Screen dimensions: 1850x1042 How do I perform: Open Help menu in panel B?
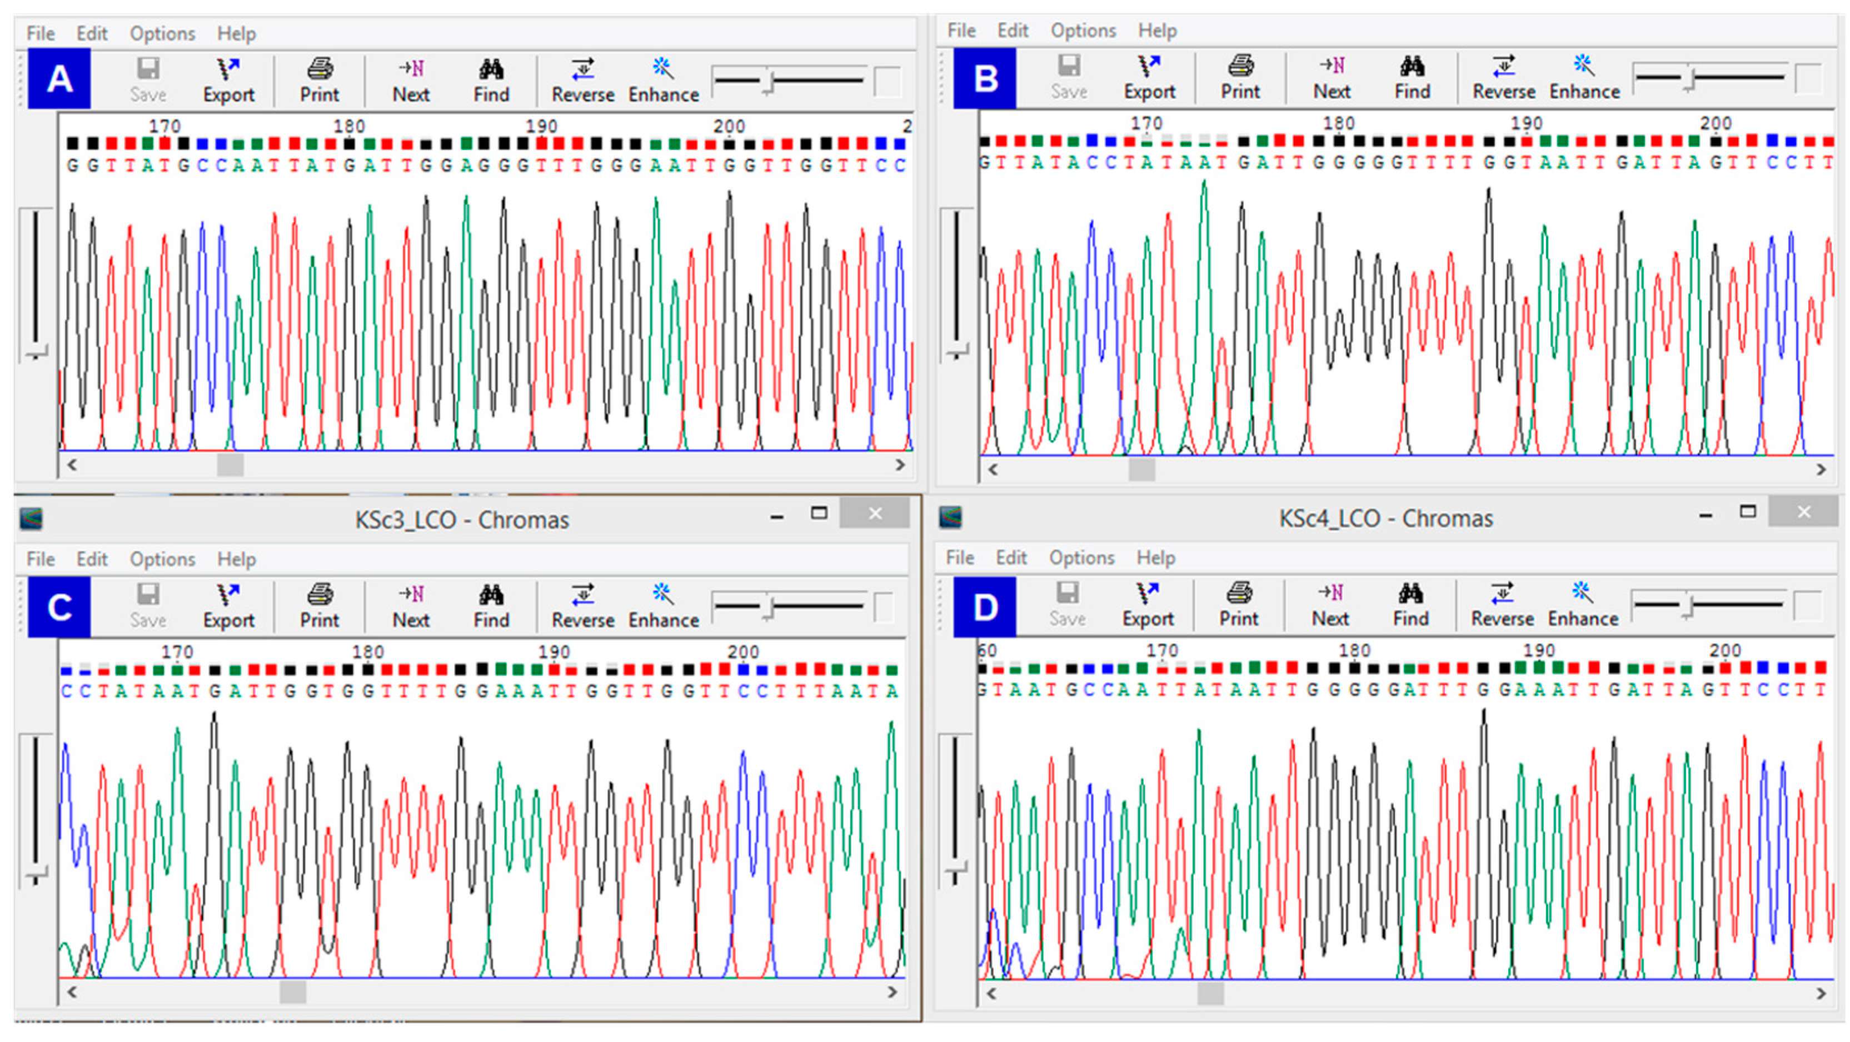click(1157, 30)
